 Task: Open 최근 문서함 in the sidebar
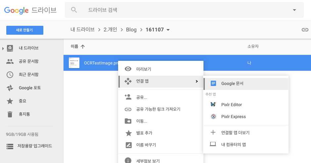coord(28,75)
